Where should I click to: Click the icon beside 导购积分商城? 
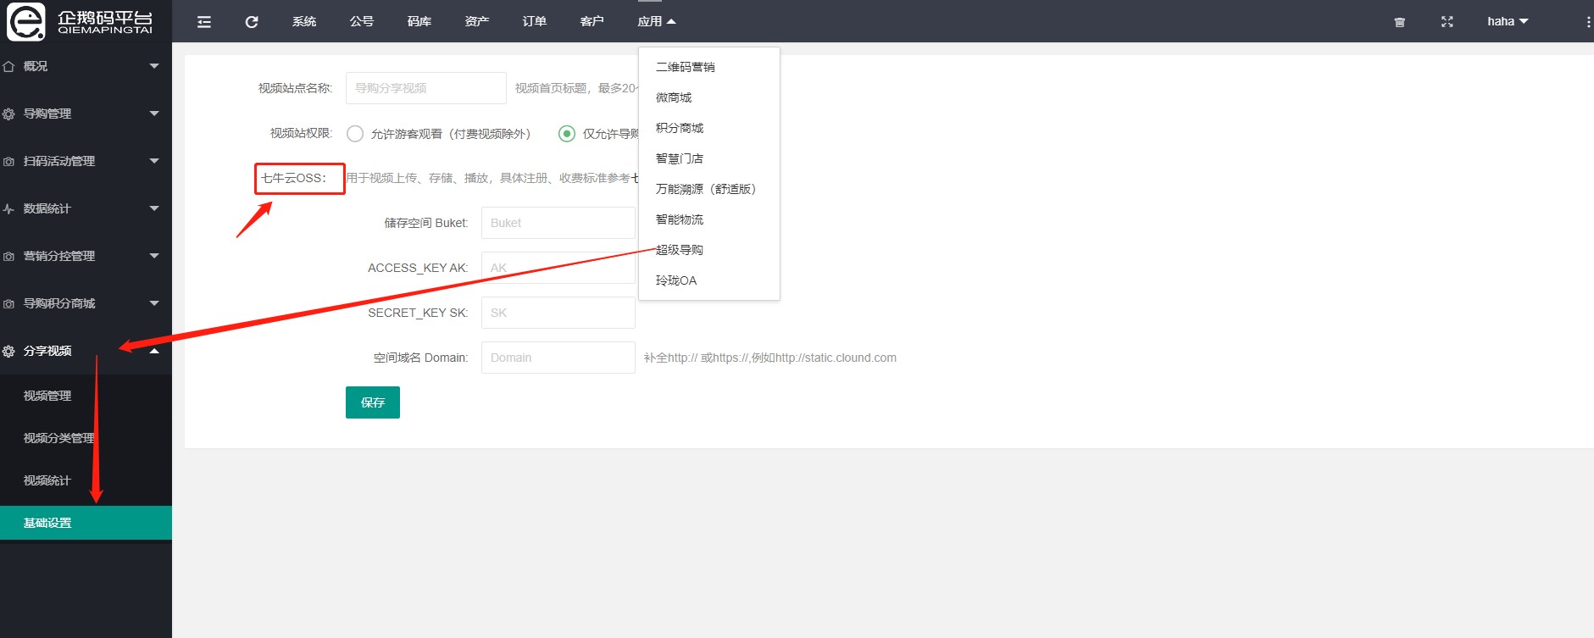coord(8,303)
